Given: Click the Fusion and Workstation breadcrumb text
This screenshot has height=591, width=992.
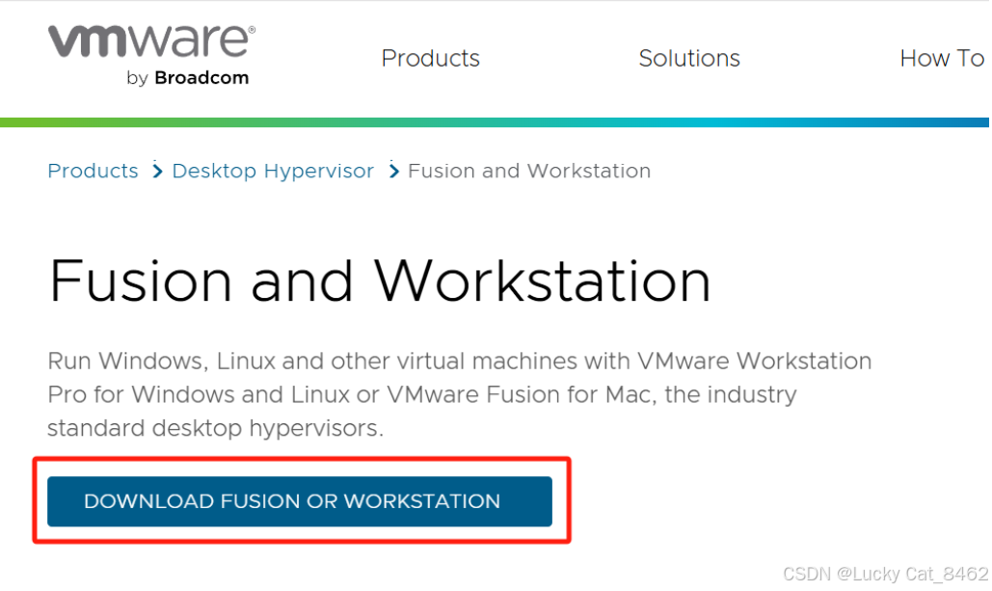Looking at the screenshot, I should 529,171.
